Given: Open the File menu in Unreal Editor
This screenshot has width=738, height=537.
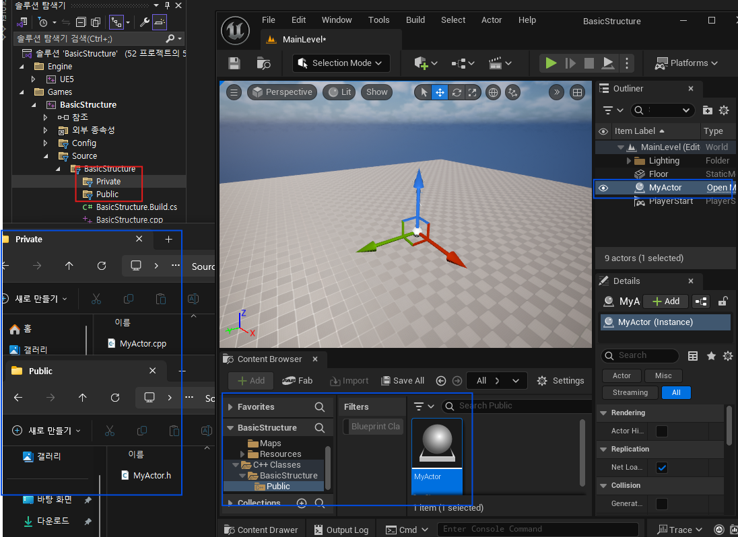Looking at the screenshot, I should pos(268,20).
